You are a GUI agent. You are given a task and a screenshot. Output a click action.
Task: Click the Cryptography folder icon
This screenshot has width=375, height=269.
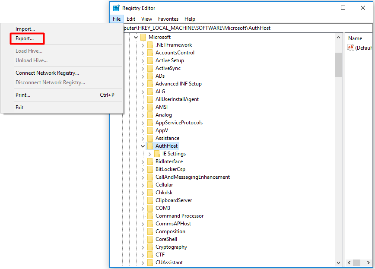tap(150, 247)
